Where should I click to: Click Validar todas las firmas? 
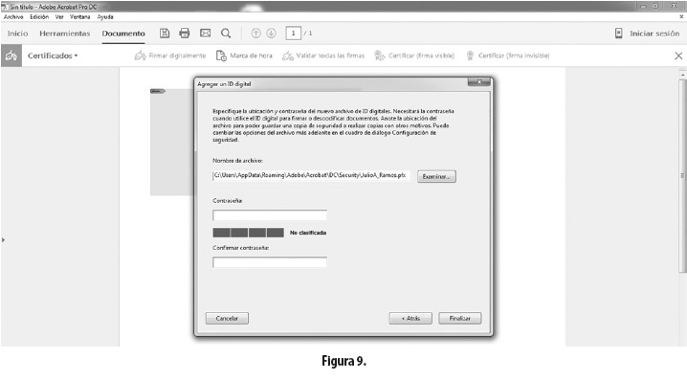coord(323,56)
